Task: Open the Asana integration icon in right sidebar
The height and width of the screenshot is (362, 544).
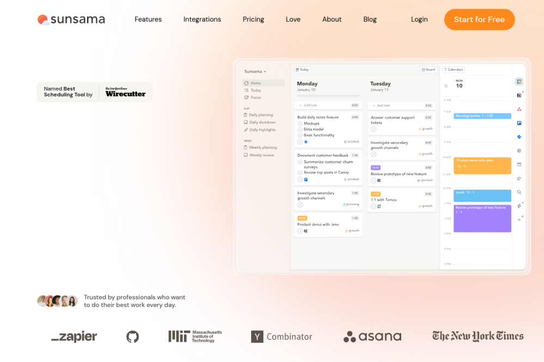Action: [x=519, y=109]
